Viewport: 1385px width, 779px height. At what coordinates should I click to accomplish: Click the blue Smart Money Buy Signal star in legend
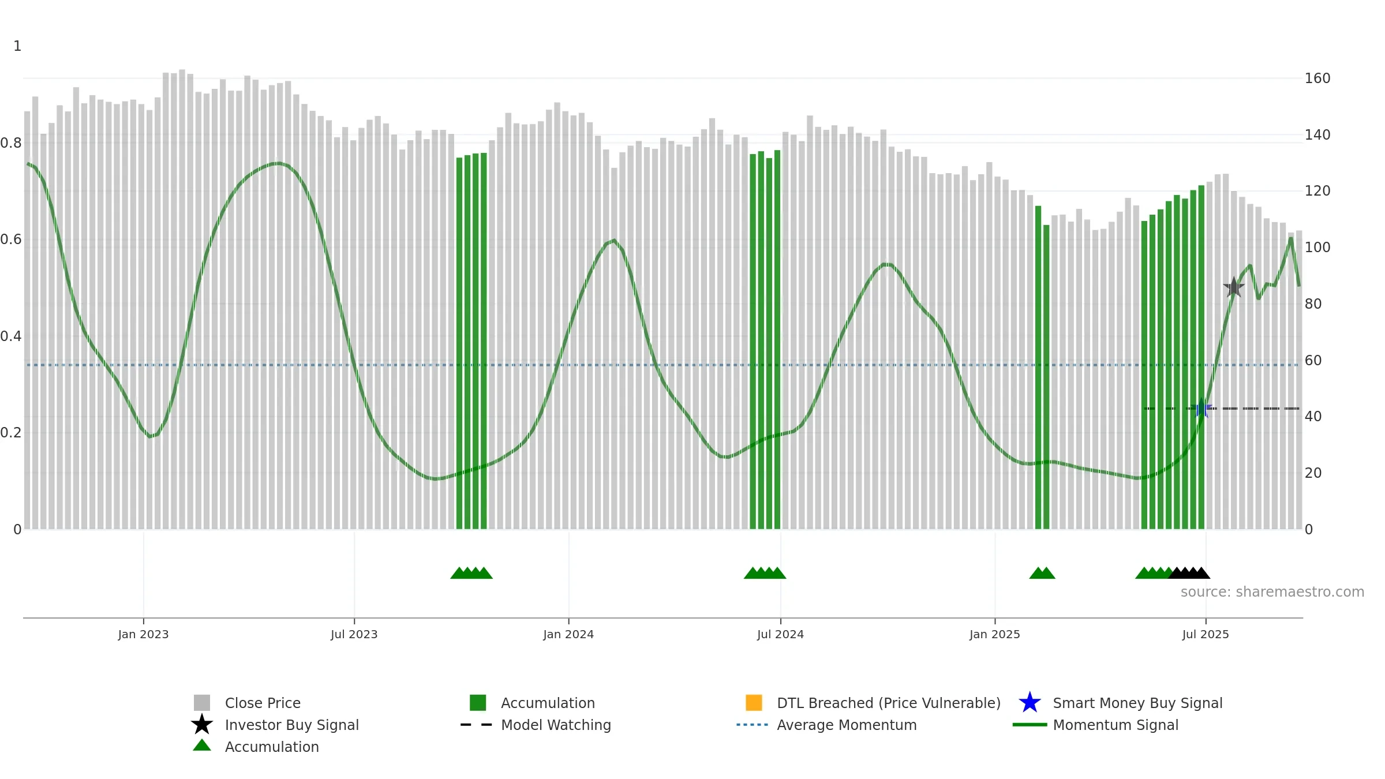pyautogui.click(x=1030, y=702)
